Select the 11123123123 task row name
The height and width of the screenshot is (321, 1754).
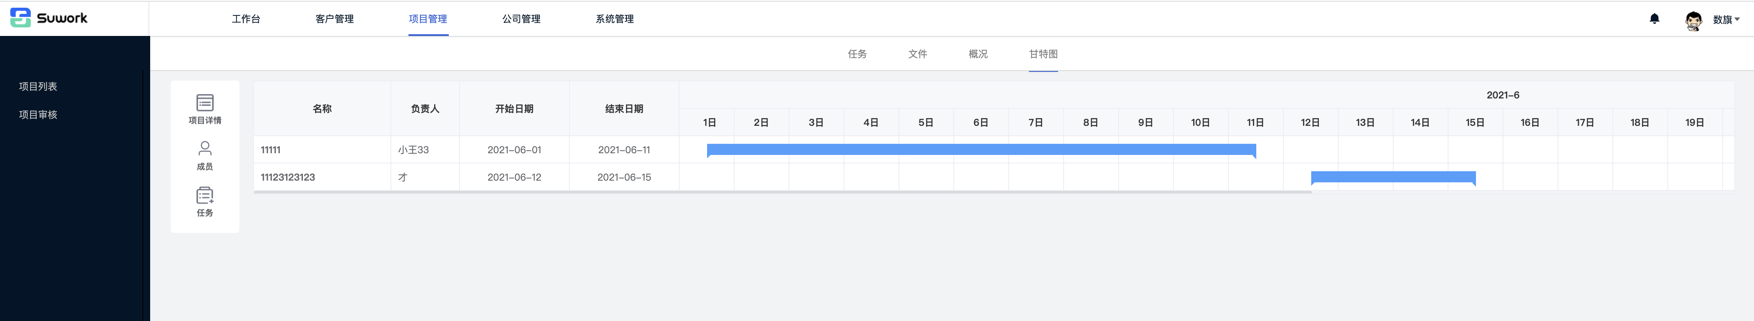pos(288,177)
